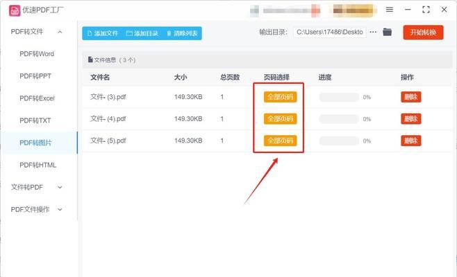Click 添加文件 button
457x277 pixels.
pyautogui.click(x=103, y=33)
